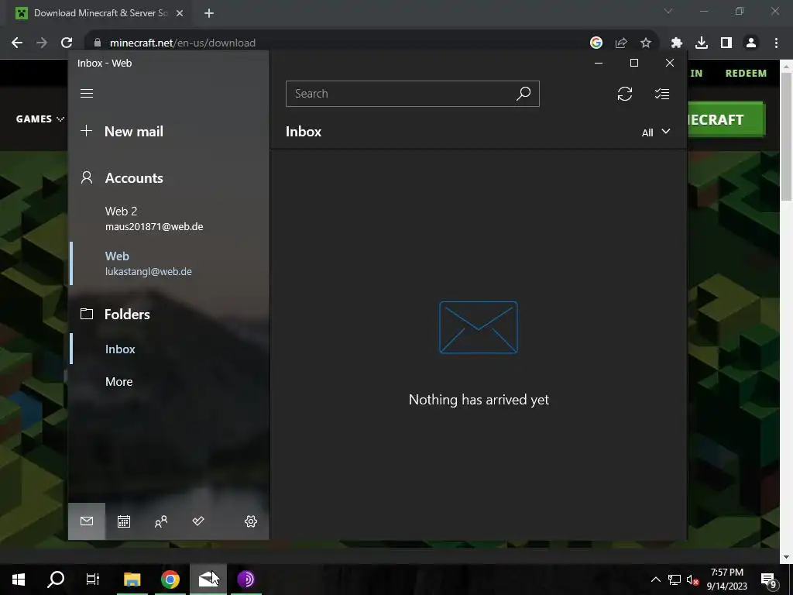The image size is (793, 595).
Task: Go back in Chrome browser
Action: 17,43
